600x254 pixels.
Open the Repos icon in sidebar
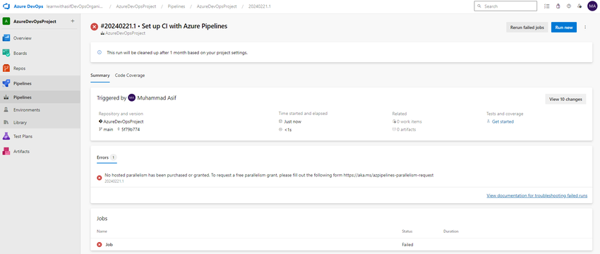point(6,68)
